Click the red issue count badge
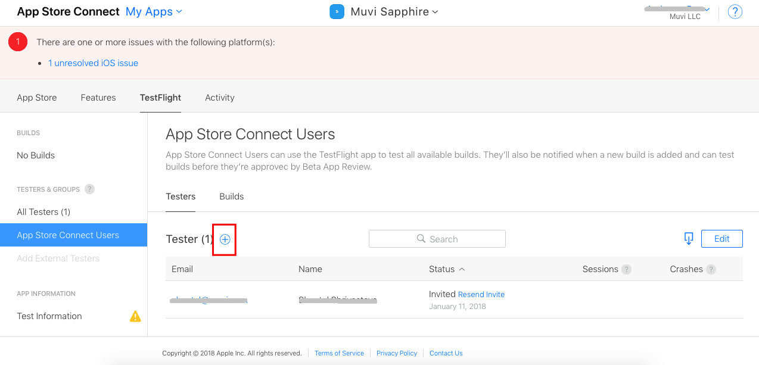 pyautogui.click(x=18, y=42)
